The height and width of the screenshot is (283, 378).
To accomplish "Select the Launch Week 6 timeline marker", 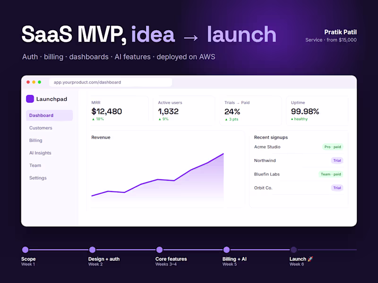I will coord(293,250).
